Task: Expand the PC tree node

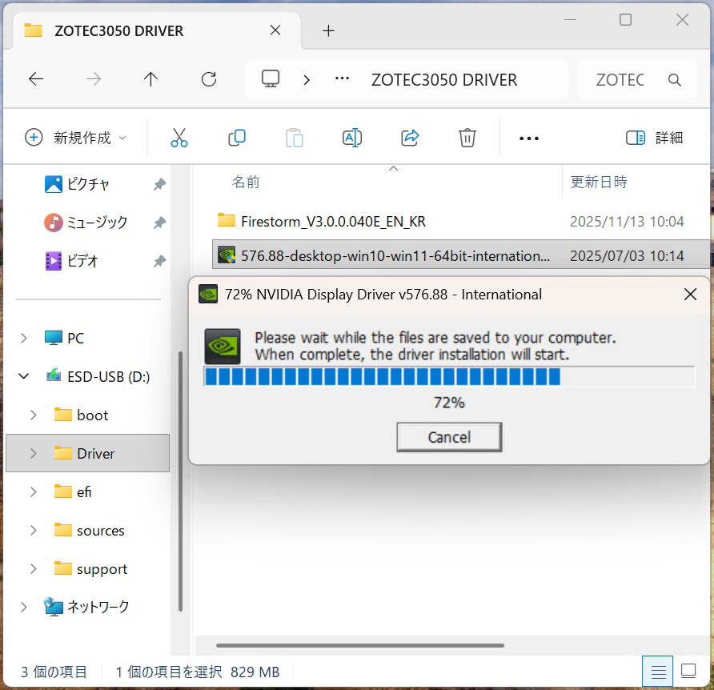Action: [23, 338]
